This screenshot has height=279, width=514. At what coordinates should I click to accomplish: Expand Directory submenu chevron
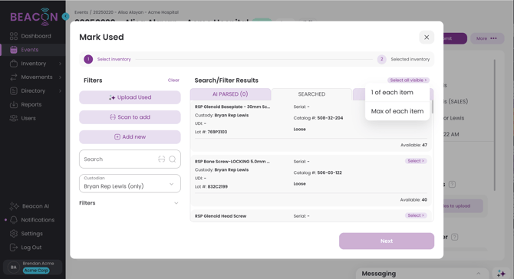point(61,91)
